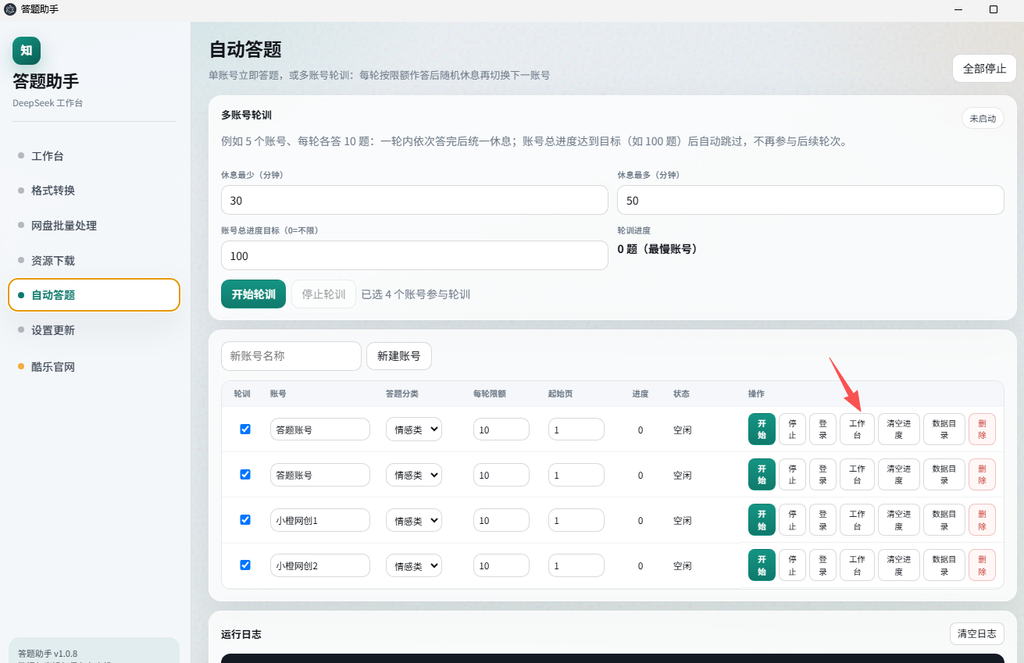This screenshot has width=1024, height=663.
Task: Click the 已选 4 个账号参与轮训 text
Action: [416, 294]
